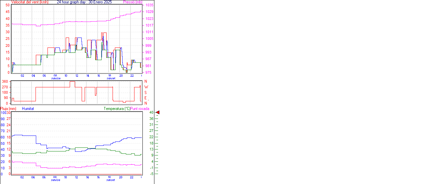Click the "Pluja (mm)" legend label
This screenshot has height=184, width=425.
coord(8,109)
